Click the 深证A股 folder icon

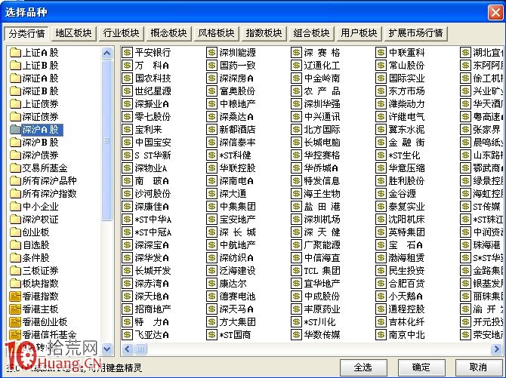15,78
